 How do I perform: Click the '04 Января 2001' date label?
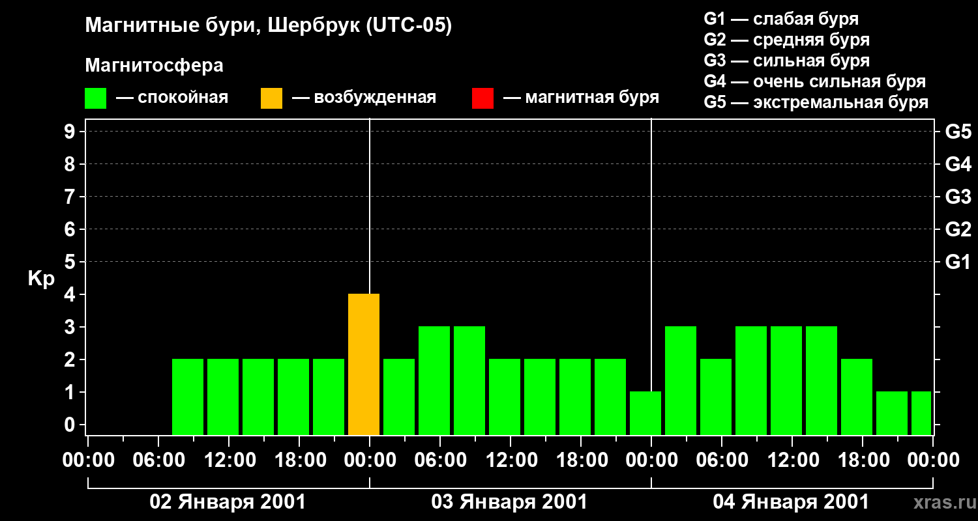click(791, 502)
